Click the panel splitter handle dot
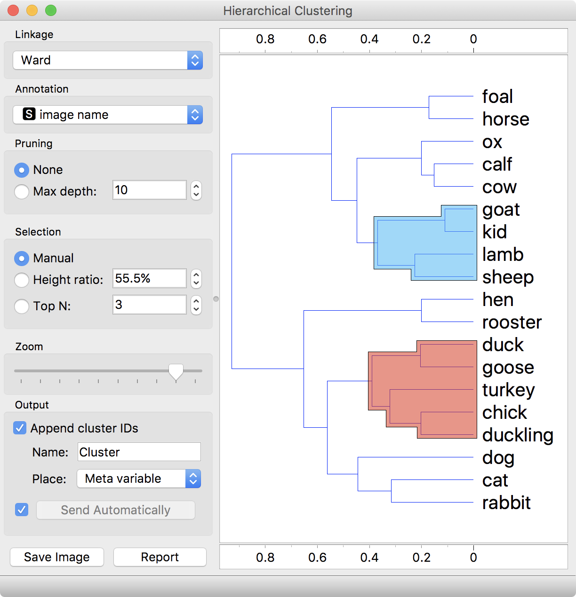 [x=216, y=299]
